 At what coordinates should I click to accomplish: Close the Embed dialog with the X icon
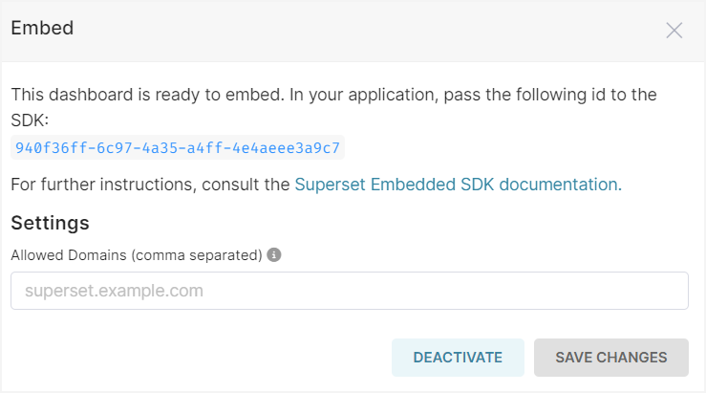[674, 30]
